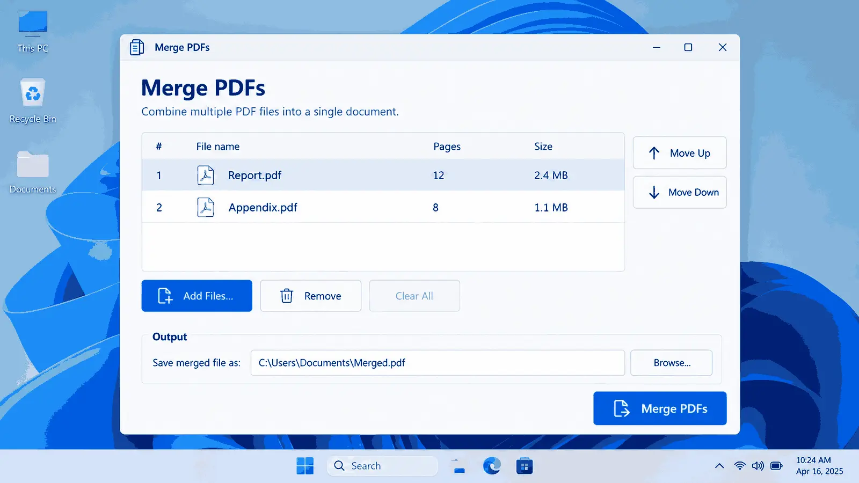Open Wi-Fi network settings in tray
Image resolution: width=859 pixels, height=483 pixels.
[740, 466]
